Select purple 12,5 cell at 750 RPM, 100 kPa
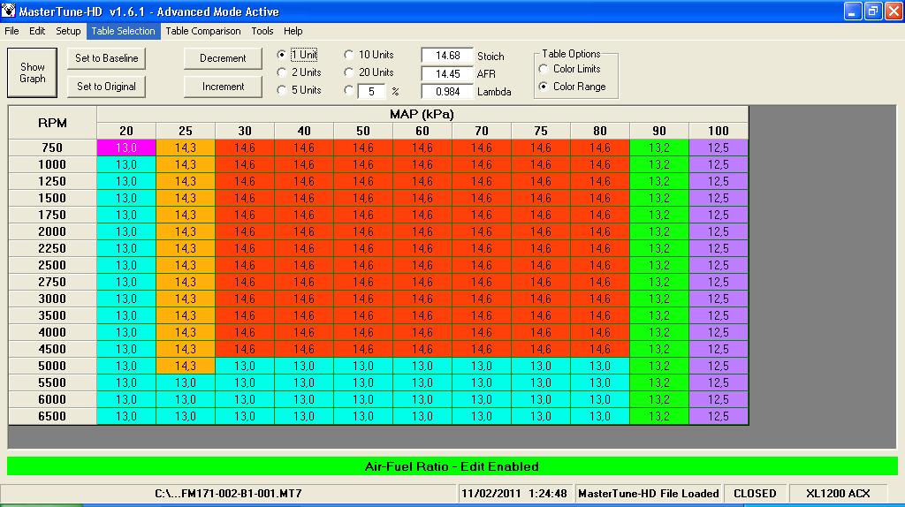The width and height of the screenshot is (905, 507). coord(719,148)
